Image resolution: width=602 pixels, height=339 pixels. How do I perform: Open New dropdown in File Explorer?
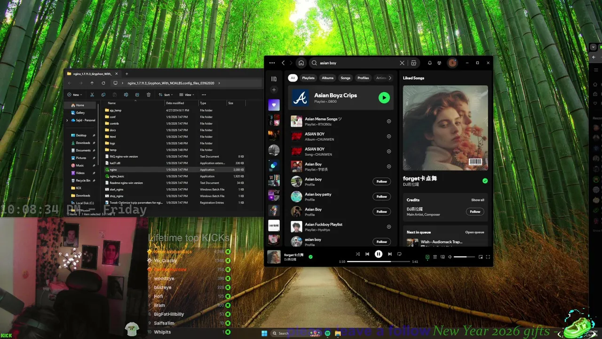click(x=75, y=95)
